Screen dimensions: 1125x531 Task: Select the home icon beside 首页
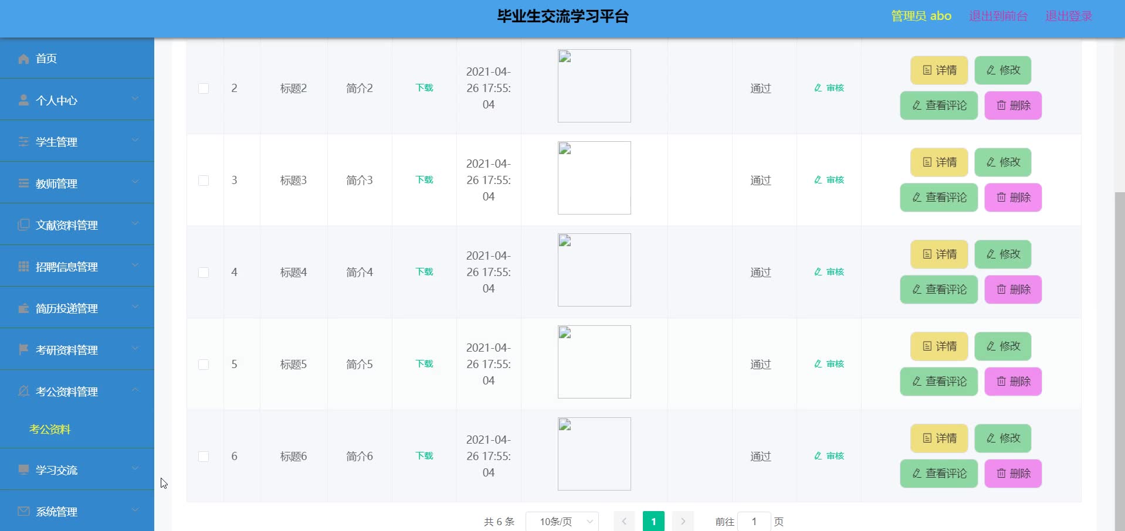pos(23,59)
